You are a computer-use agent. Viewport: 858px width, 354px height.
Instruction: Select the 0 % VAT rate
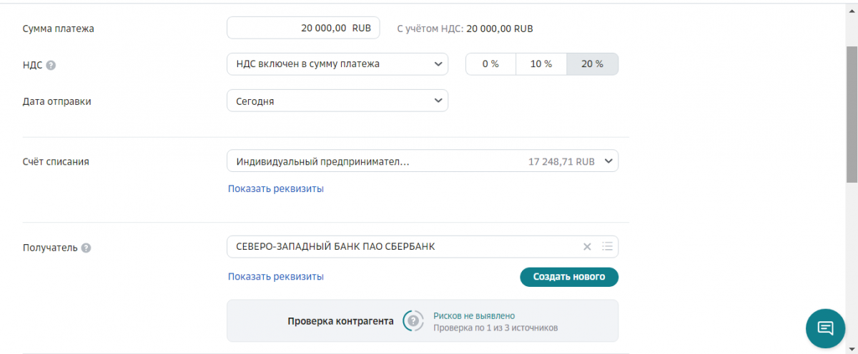(490, 64)
